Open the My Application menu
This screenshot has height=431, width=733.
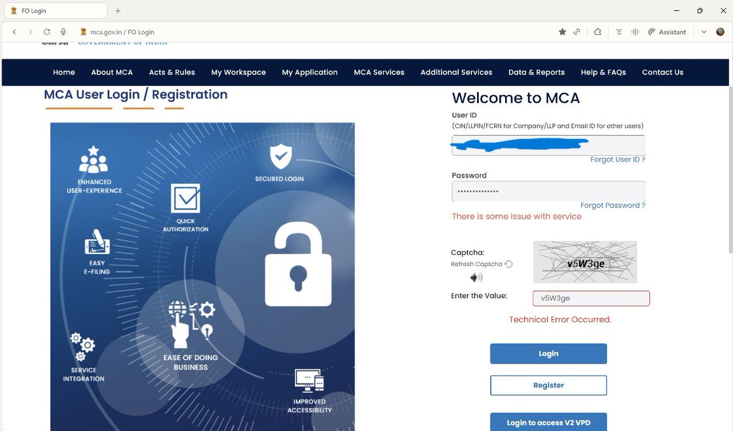[310, 72]
